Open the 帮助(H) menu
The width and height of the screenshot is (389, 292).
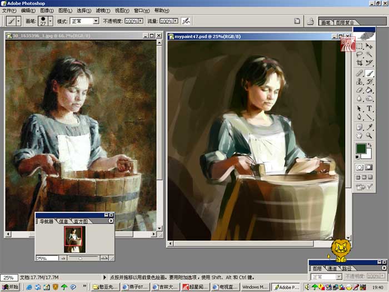[x=162, y=11]
